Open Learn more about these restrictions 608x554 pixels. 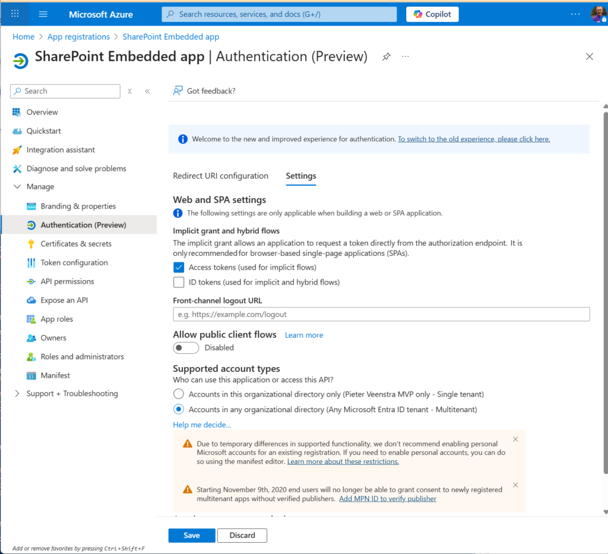(x=343, y=462)
